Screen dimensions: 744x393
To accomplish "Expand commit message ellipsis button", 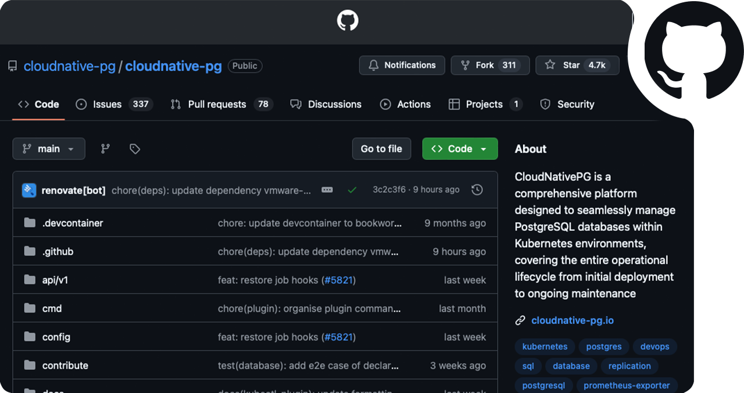I will 327,190.
